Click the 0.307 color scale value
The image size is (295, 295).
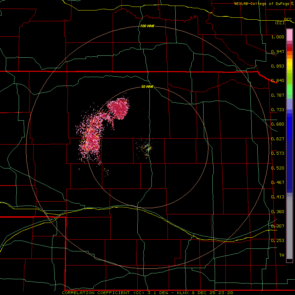tap(278, 226)
